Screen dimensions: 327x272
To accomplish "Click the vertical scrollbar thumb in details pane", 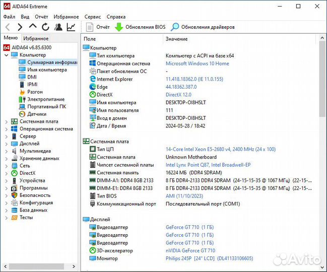I will [x=322, y=79].
